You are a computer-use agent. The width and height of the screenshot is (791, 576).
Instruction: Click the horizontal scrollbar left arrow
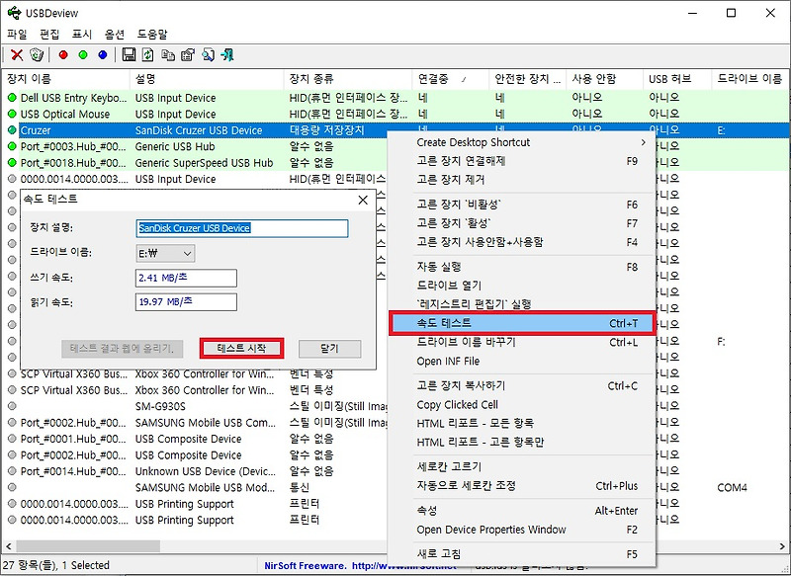click(x=8, y=546)
